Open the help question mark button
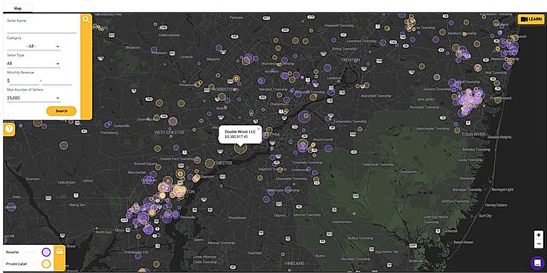 point(9,129)
